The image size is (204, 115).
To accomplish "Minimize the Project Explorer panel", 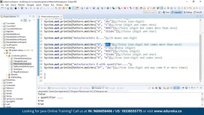I will pos(30,16).
